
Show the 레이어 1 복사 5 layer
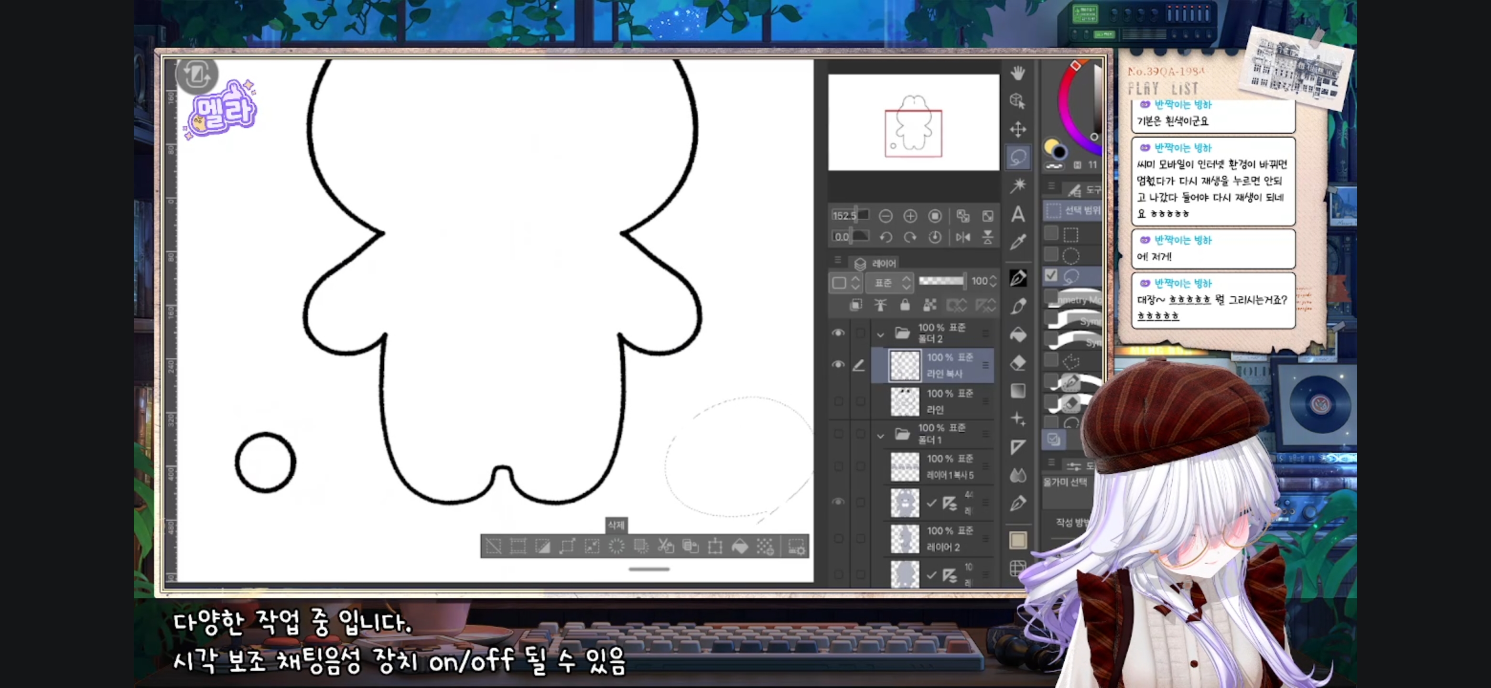pos(838,466)
